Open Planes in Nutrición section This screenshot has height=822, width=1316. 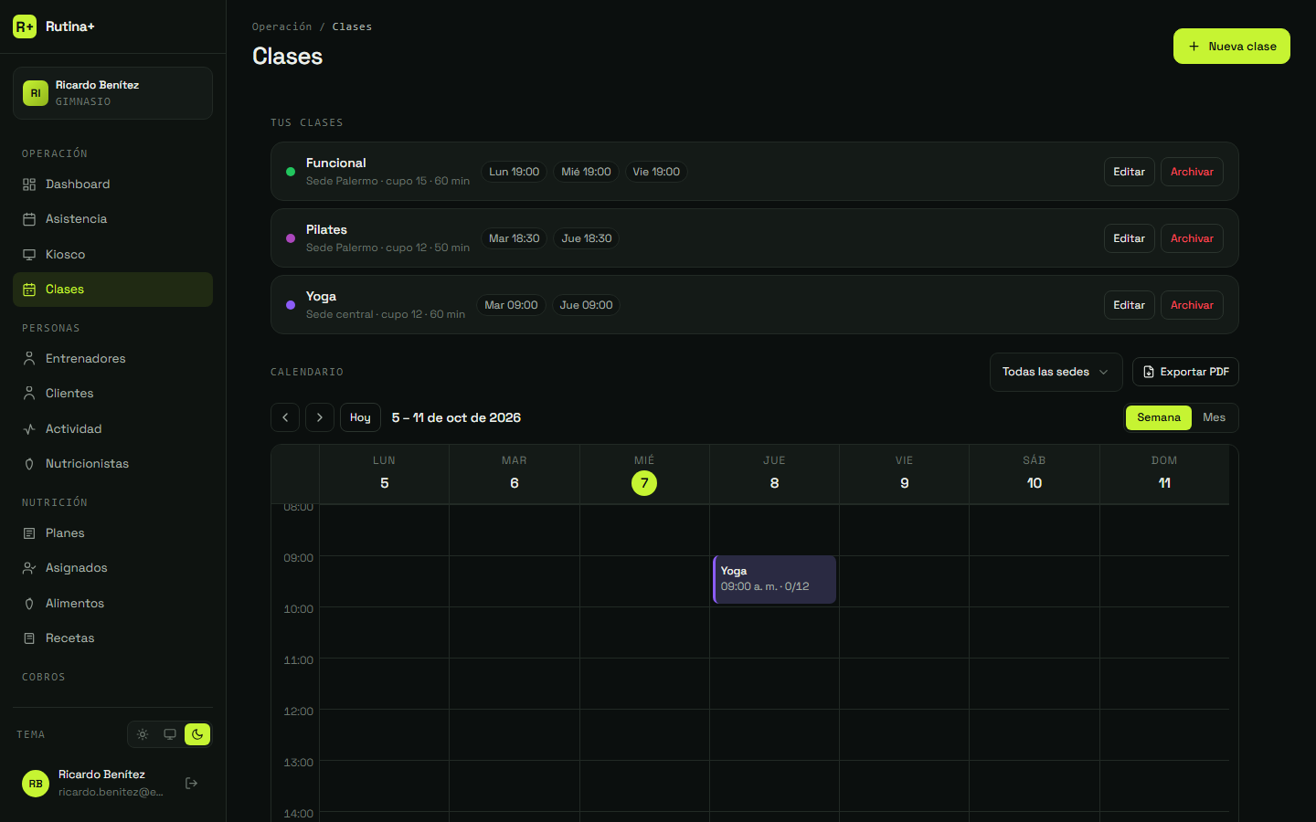point(112,533)
